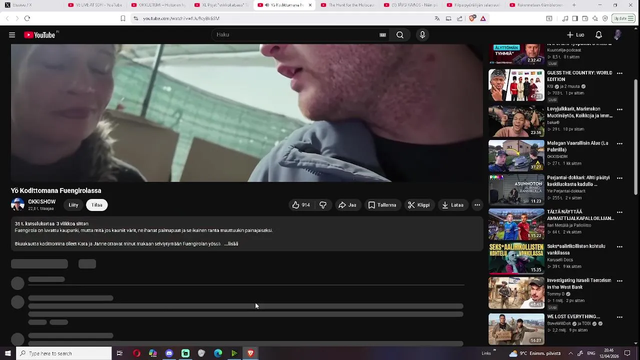Click the Brave Shields lion icon
The image size is (640, 360).
pos(472,18)
